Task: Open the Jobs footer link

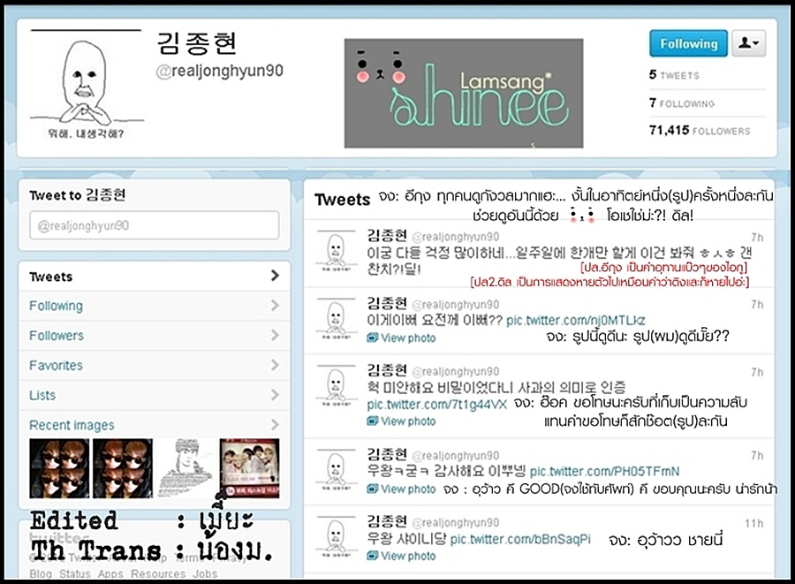Action: tap(205, 574)
